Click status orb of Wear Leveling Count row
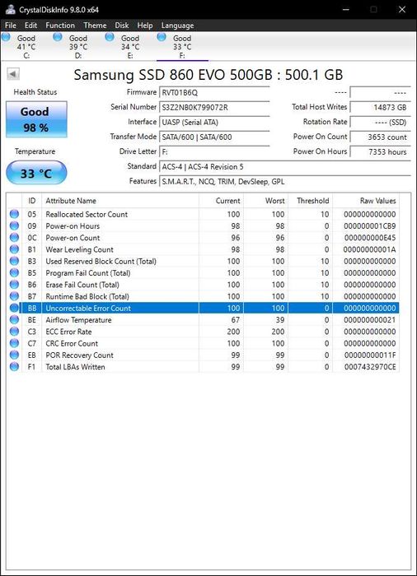 tap(14, 249)
